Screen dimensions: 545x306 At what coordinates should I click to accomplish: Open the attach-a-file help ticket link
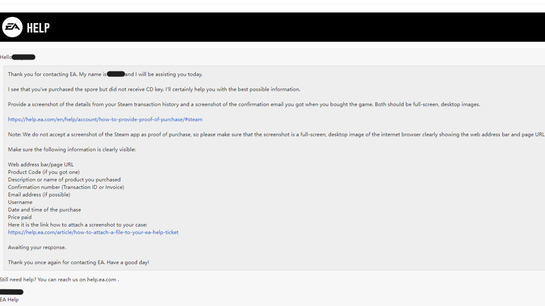(x=93, y=232)
